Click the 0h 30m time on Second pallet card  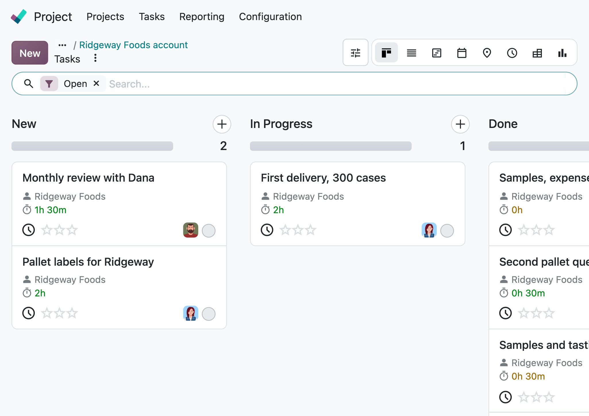528,293
